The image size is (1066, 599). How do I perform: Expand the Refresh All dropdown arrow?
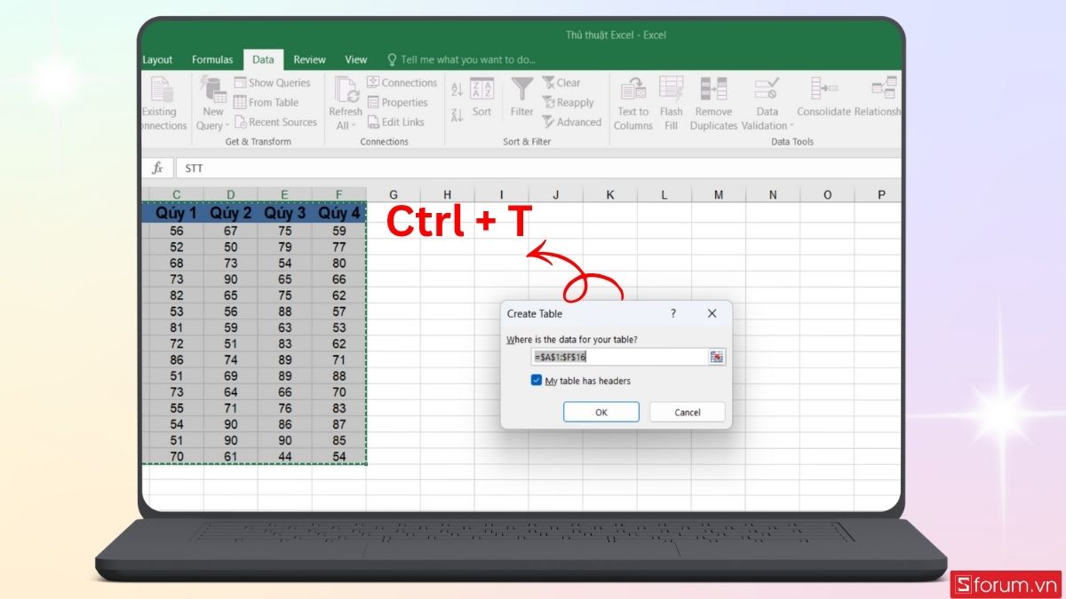click(355, 126)
